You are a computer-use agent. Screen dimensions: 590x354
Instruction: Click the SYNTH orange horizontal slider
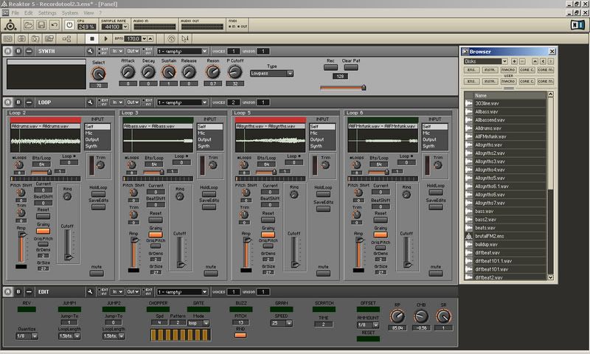click(343, 88)
